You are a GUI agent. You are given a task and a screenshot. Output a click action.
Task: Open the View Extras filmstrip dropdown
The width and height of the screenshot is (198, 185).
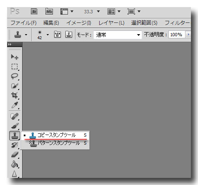click(67, 11)
